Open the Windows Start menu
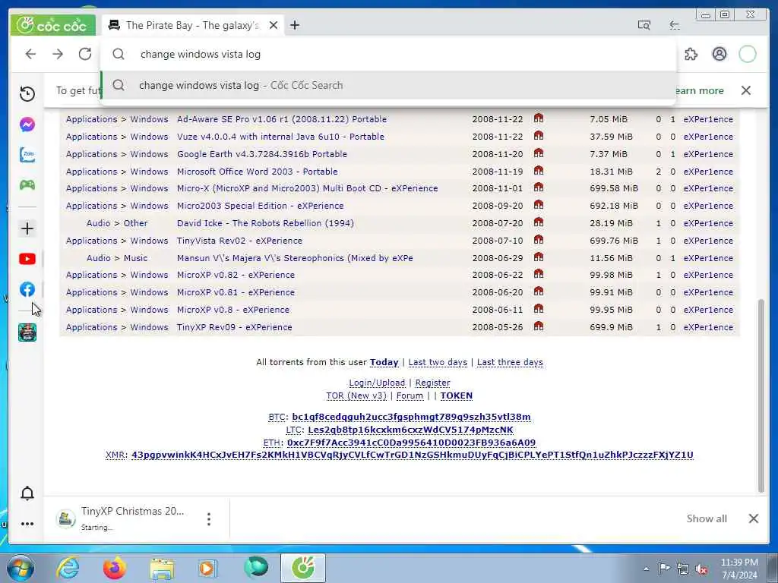 pos(21,568)
